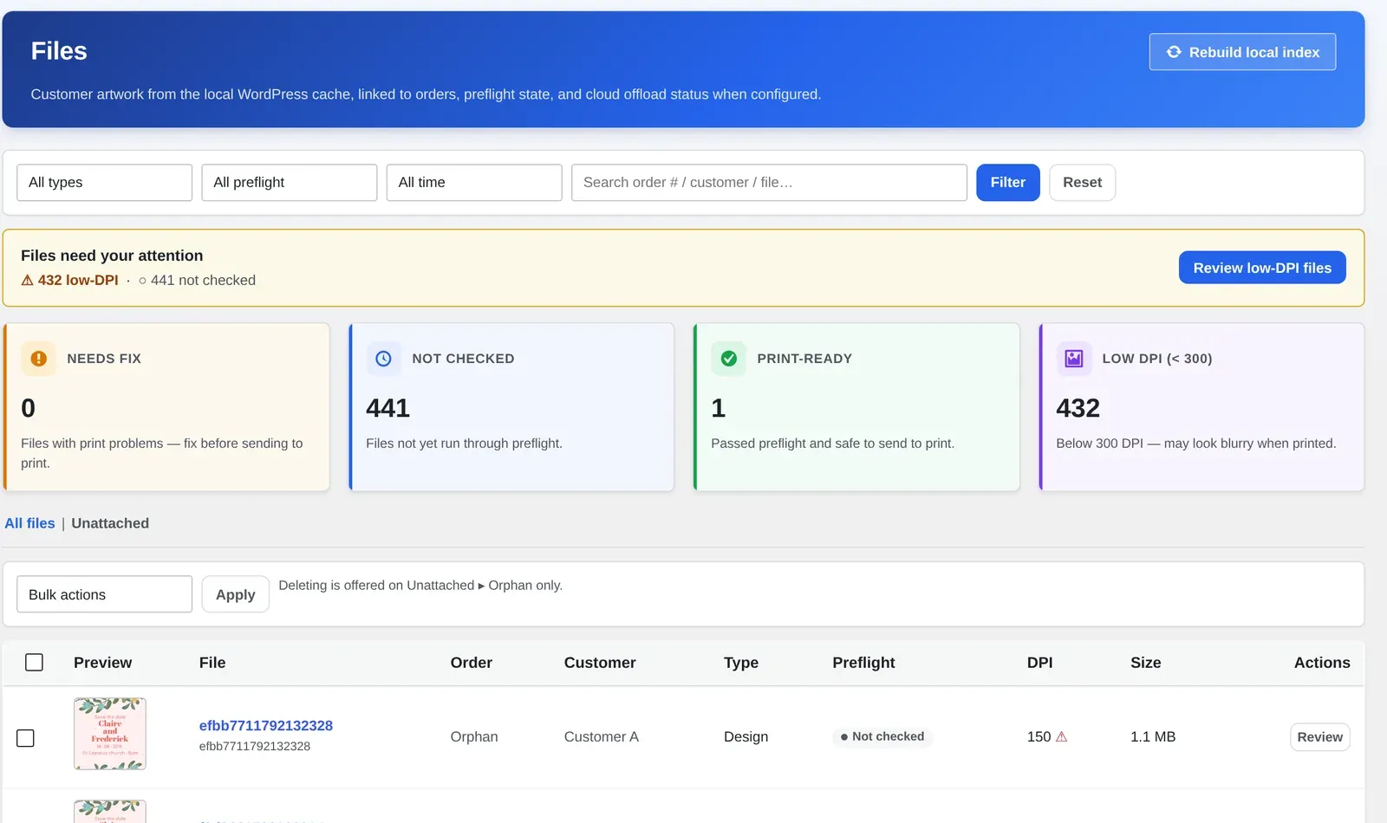Click the Not Checked clock icon

click(x=383, y=359)
